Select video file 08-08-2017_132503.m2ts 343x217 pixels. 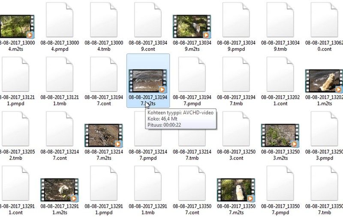280,136
